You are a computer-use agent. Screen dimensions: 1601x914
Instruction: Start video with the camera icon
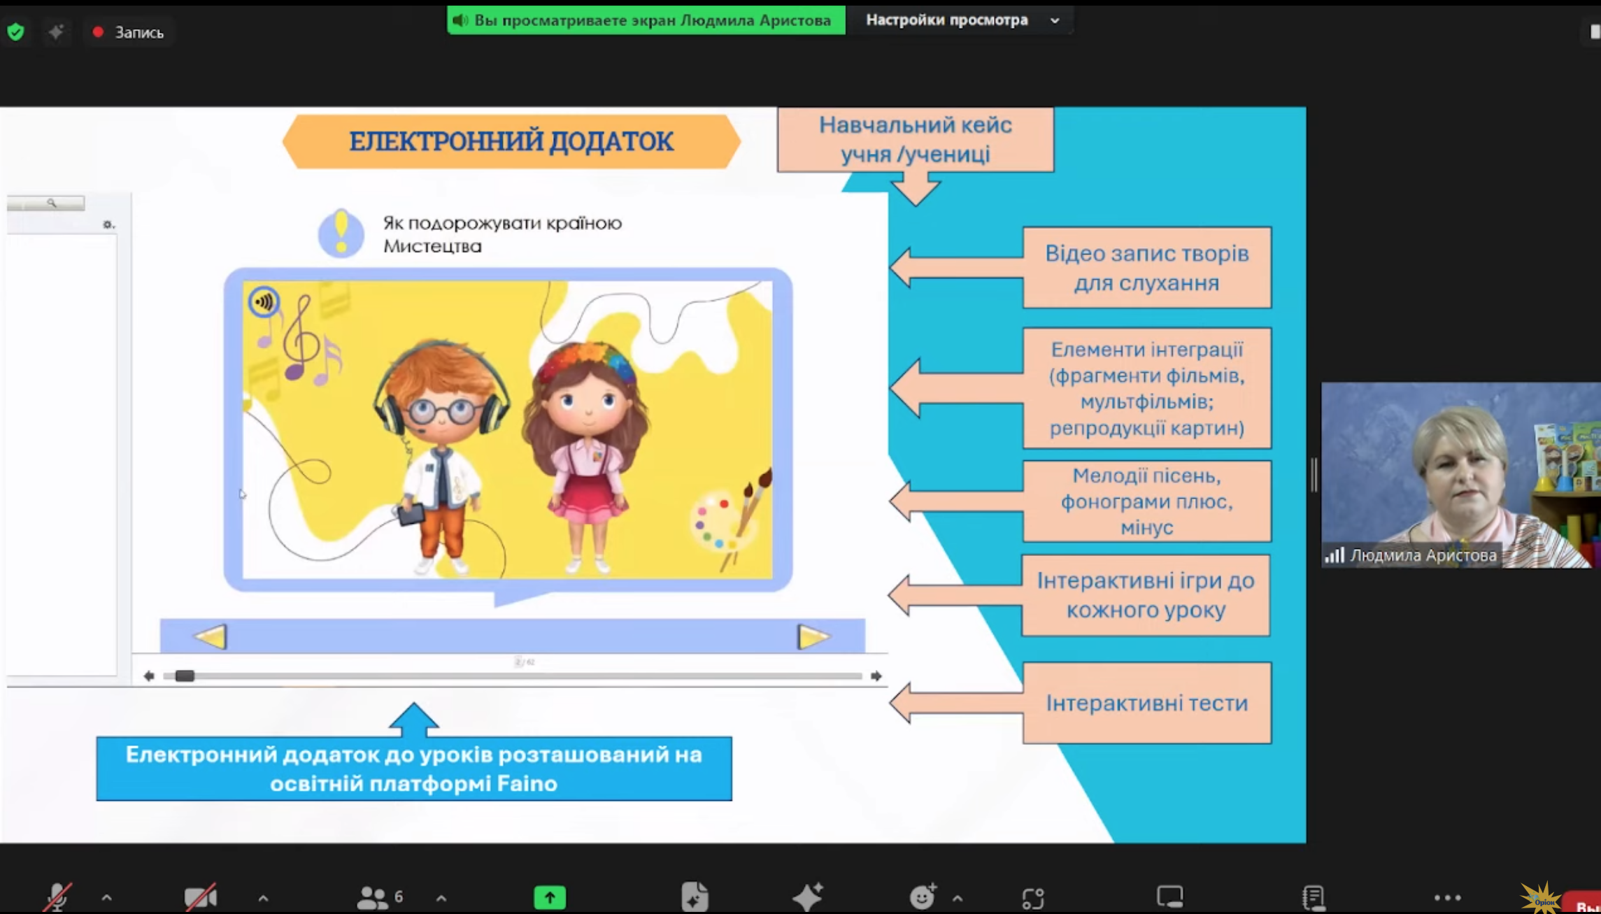(x=200, y=897)
